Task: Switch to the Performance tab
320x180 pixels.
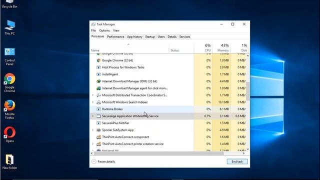Action: click(x=115, y=36)
